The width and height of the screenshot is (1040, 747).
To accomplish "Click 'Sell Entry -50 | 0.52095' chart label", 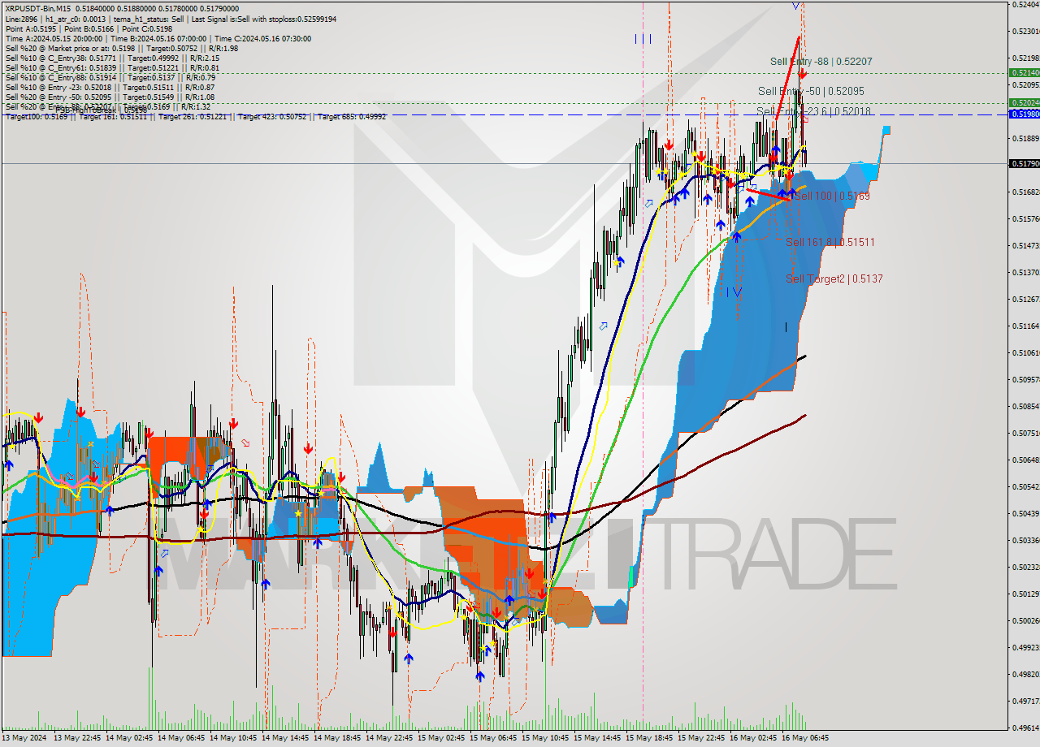I will coord(811,92).
